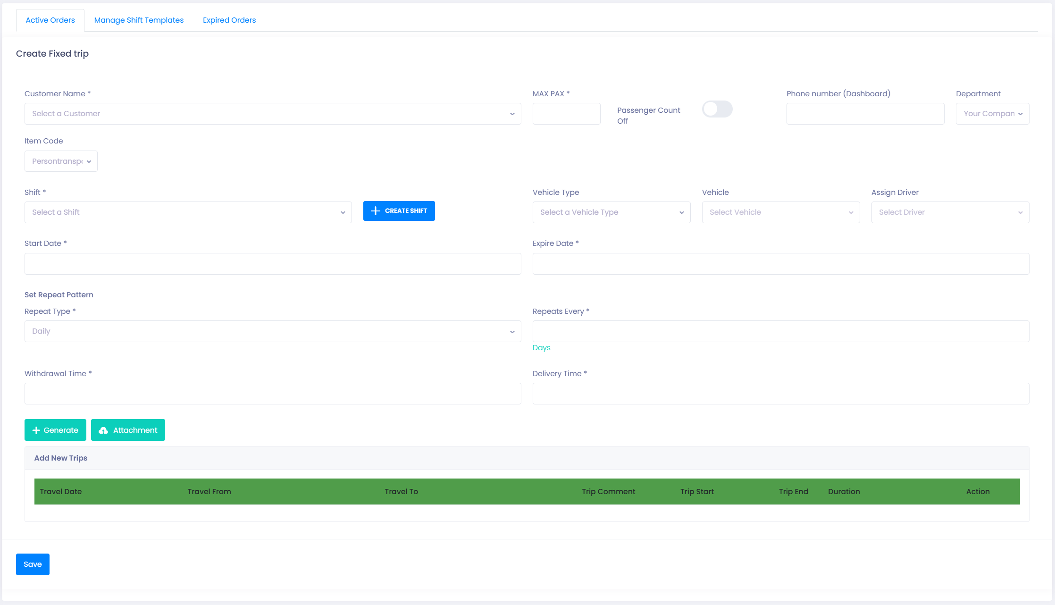The height and width of the screenshot is (605, 1055).
Task: Open the Expired Orders tab
Action: 229,20
